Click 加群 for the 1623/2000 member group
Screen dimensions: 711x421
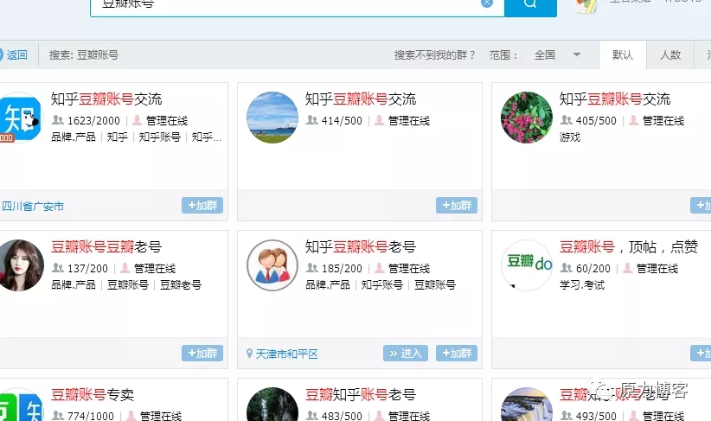pos(202,206)
